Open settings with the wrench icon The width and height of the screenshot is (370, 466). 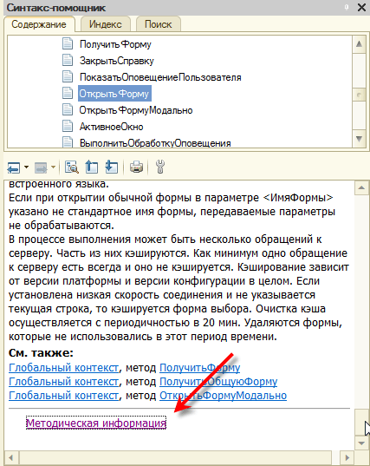click(x=160, y=167)
